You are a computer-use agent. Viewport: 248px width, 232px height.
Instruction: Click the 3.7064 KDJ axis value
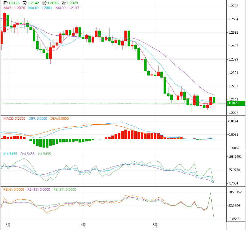(x=233, y=184)
